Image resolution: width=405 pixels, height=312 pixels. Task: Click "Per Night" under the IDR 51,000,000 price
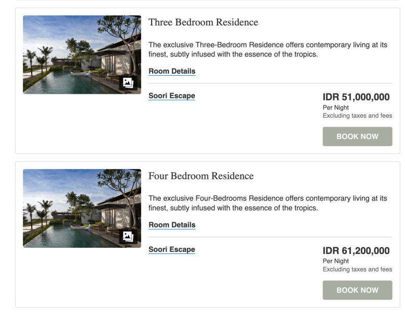335,107
